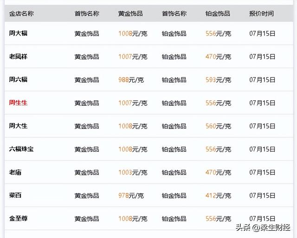Click the 周大生 store name
This screenshot has height=238, width=297.
coord(18,126)
